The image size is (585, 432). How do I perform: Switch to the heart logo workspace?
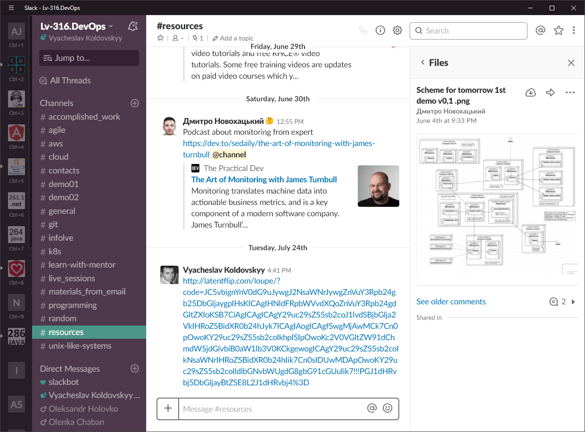click(16, 269)
